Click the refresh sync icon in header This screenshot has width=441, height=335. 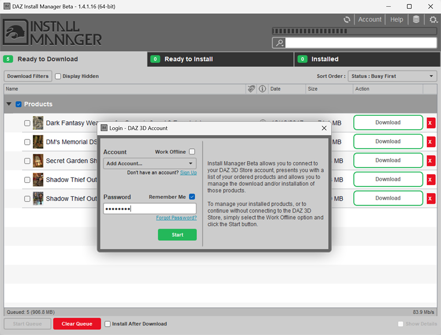(347, 19)
